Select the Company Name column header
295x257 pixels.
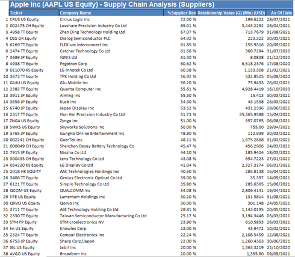click(x=111, y=13)
